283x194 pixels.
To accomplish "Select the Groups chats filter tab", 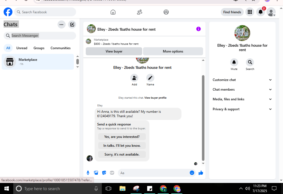I will [39, 48].
